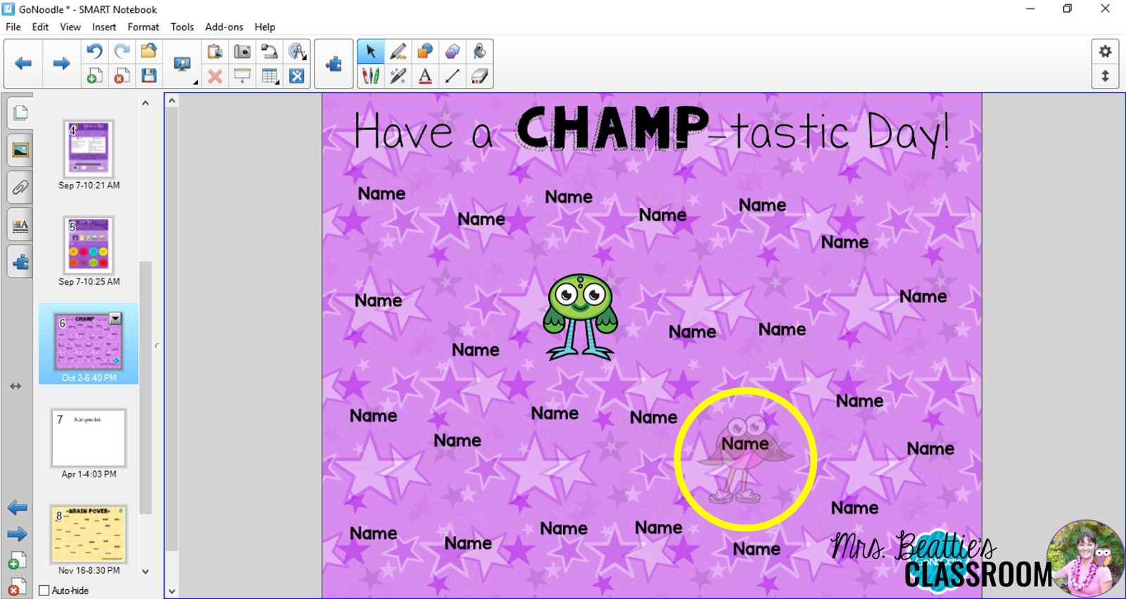Open the File menu
1126x599 pixels.
point(13,27)
